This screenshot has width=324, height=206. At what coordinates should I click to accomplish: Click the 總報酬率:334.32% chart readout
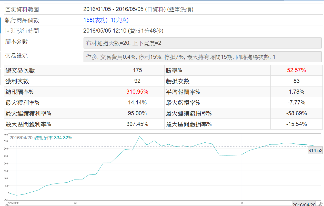[x=53, y=138]
